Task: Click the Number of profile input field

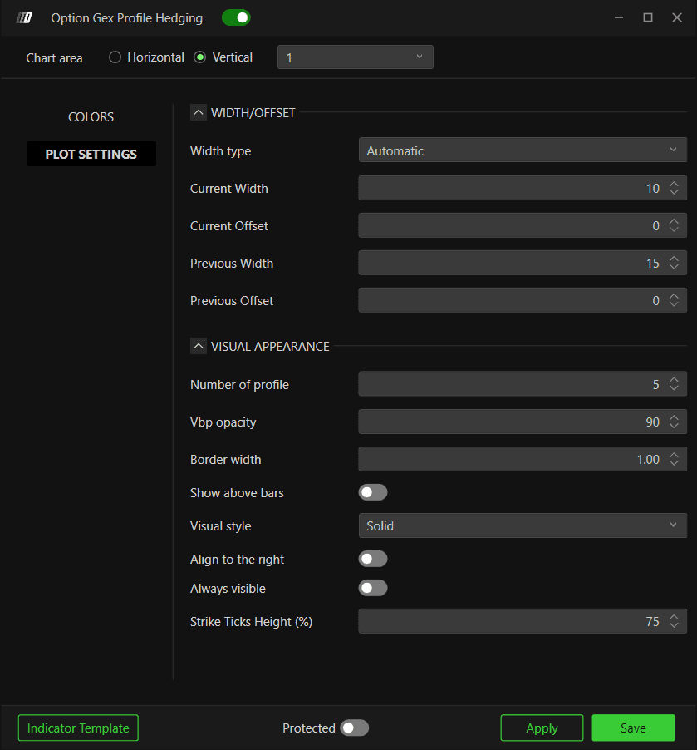Action: coord(523,383)
